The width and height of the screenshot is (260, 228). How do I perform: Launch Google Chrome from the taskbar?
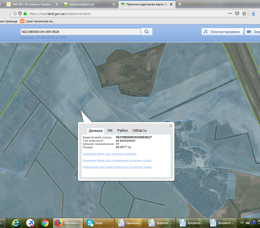[45, 223]
